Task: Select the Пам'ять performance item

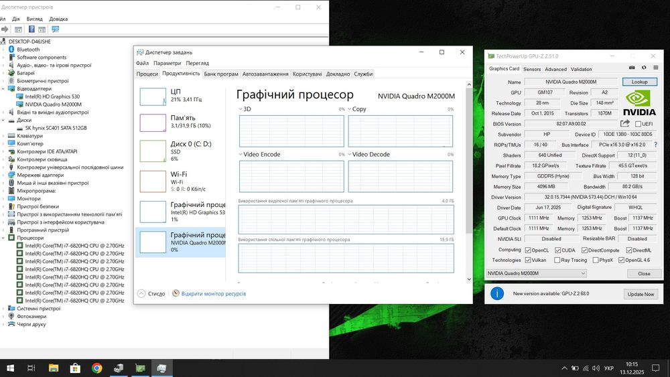Action: click(x=180, y=122)
